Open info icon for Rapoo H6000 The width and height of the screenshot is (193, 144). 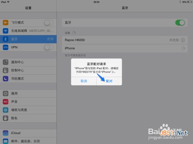tap(183, 40)
